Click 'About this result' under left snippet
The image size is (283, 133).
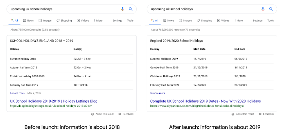coord(102,114)
